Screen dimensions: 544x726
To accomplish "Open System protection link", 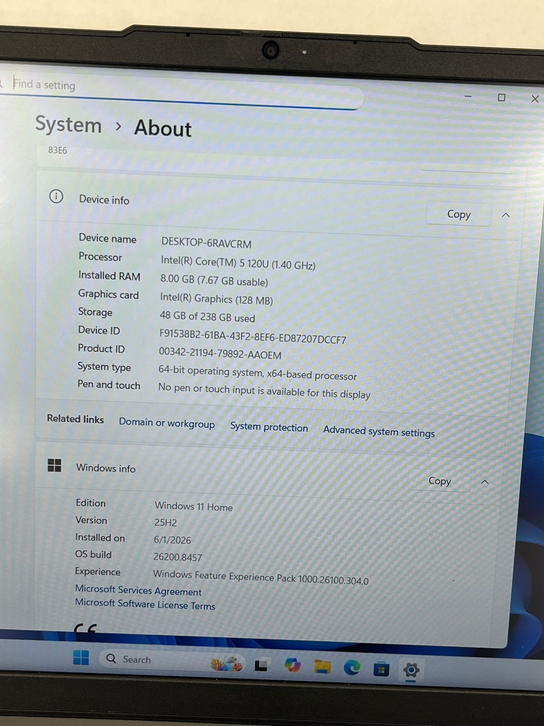I will click(x=269, y=427).
